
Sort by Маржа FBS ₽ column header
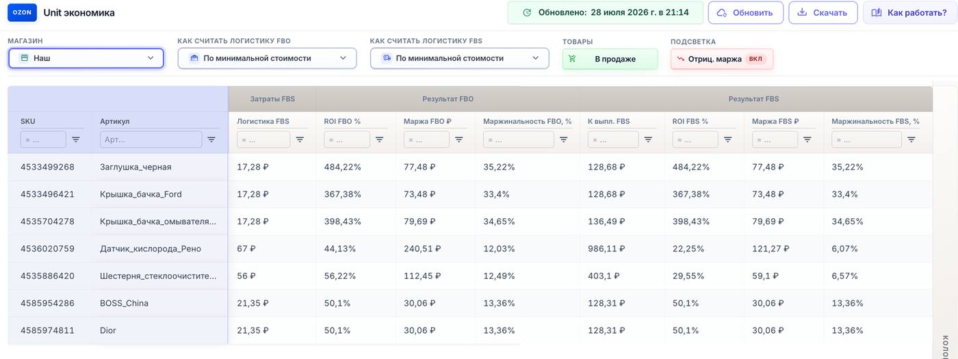coord(775,121)
